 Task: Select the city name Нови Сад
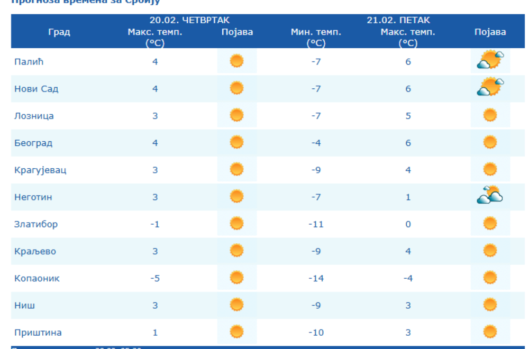36,89
